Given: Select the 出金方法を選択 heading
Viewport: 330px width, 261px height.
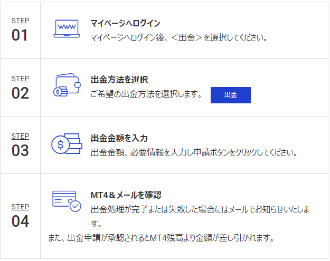Looking at the screenshot, I should (119, 80).
